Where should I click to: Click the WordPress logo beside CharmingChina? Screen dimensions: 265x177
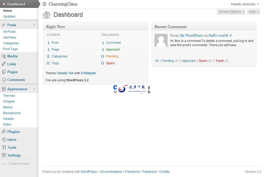pyautogui.click(x=45, y=4)
